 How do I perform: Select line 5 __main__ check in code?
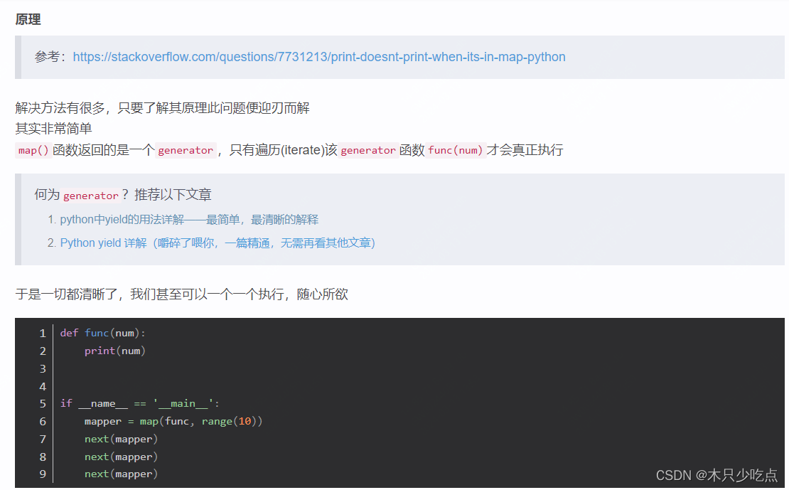140,403
